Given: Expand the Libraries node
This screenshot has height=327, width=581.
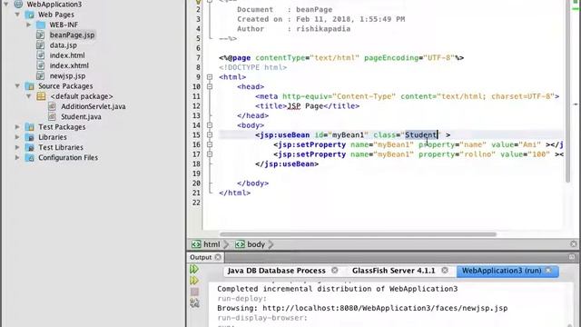Looking at the screenshot, I should (x=17, y=137).
